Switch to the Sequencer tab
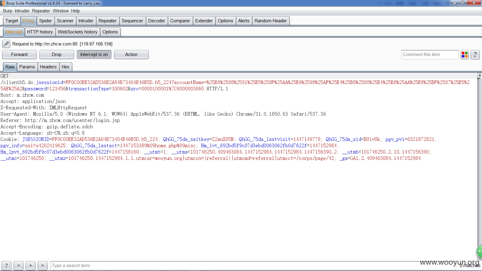 (x=132, y=21)
